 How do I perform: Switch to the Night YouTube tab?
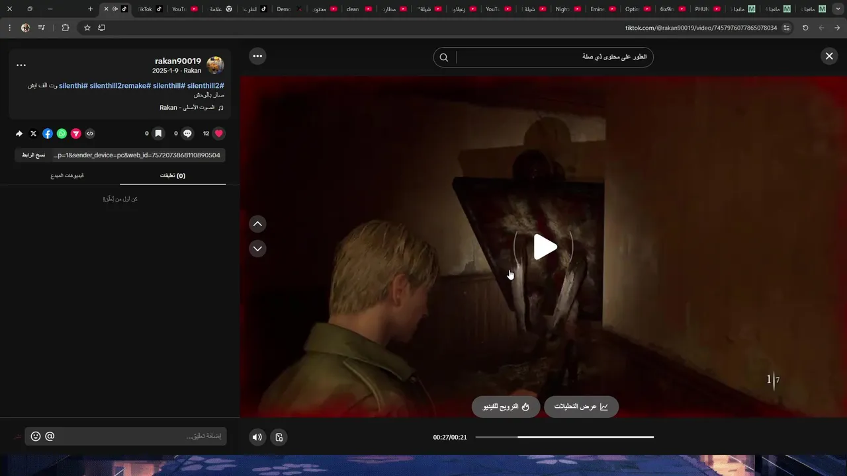pos(567,9)
